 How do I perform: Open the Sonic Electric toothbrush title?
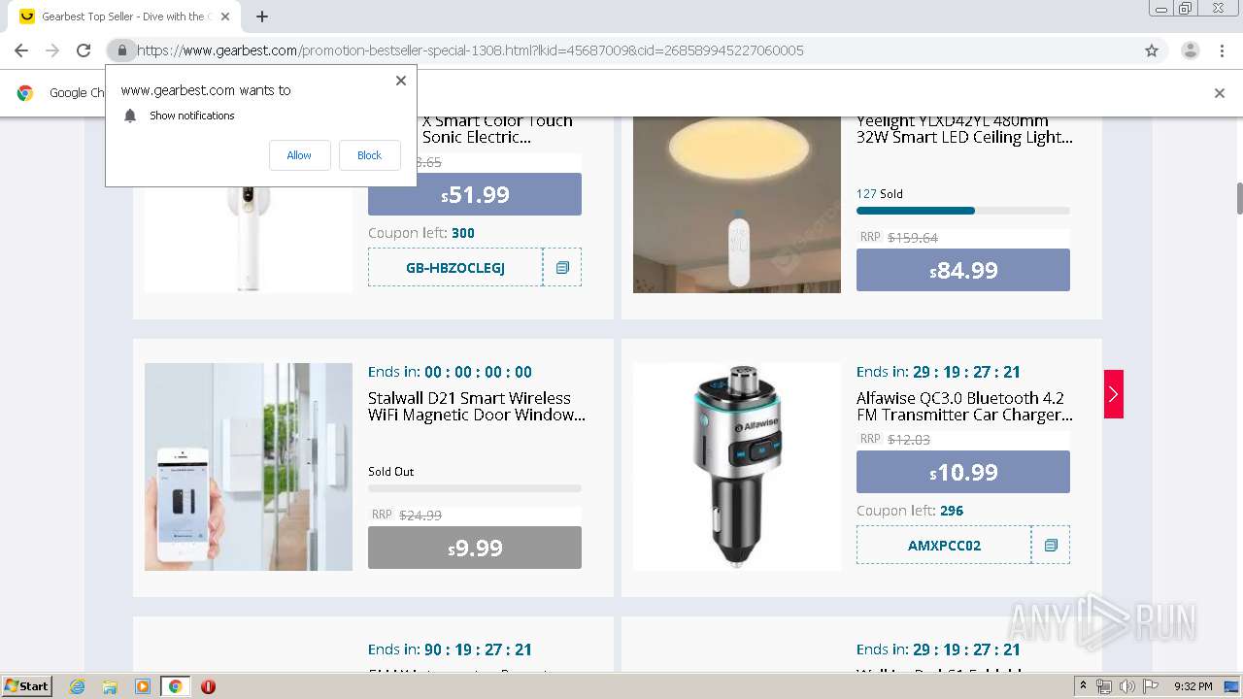click(497, 129)
